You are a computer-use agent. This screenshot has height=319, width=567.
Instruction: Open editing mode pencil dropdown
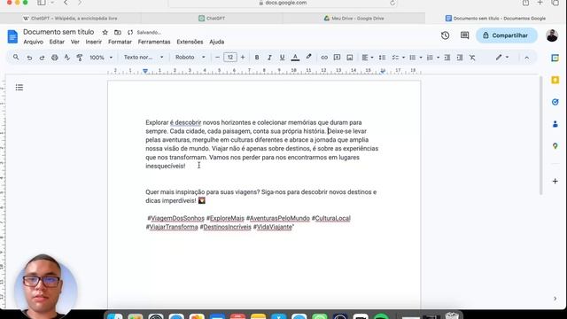[x=502, y=57]
